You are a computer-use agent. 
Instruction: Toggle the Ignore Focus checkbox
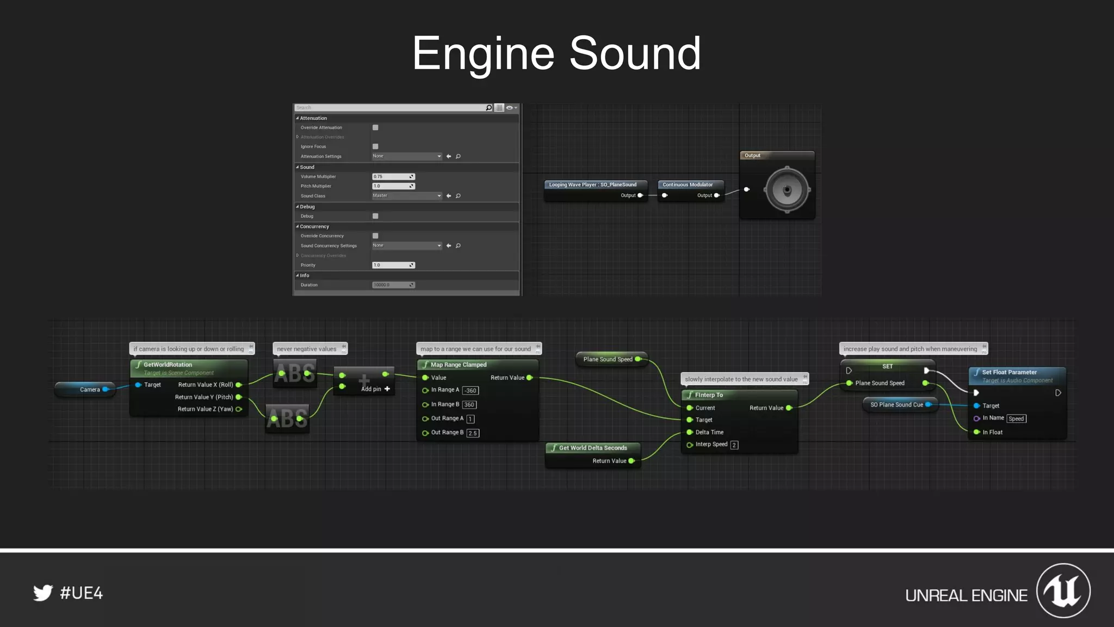(375, 146)
